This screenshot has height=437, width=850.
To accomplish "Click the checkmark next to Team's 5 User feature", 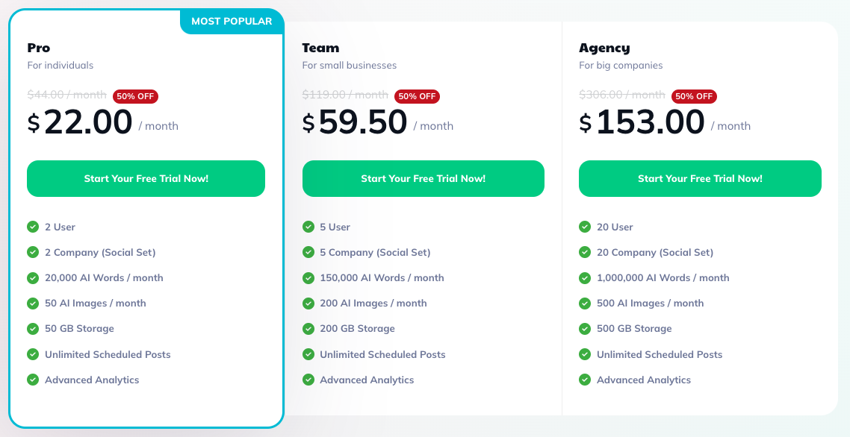I will 308,227.
